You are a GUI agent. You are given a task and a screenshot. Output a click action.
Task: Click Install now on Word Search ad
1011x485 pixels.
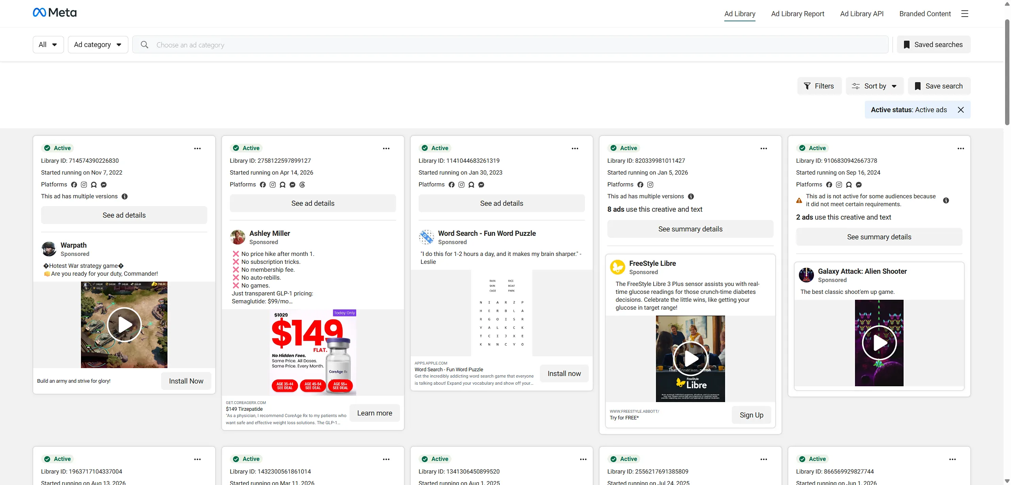[564, 374]
